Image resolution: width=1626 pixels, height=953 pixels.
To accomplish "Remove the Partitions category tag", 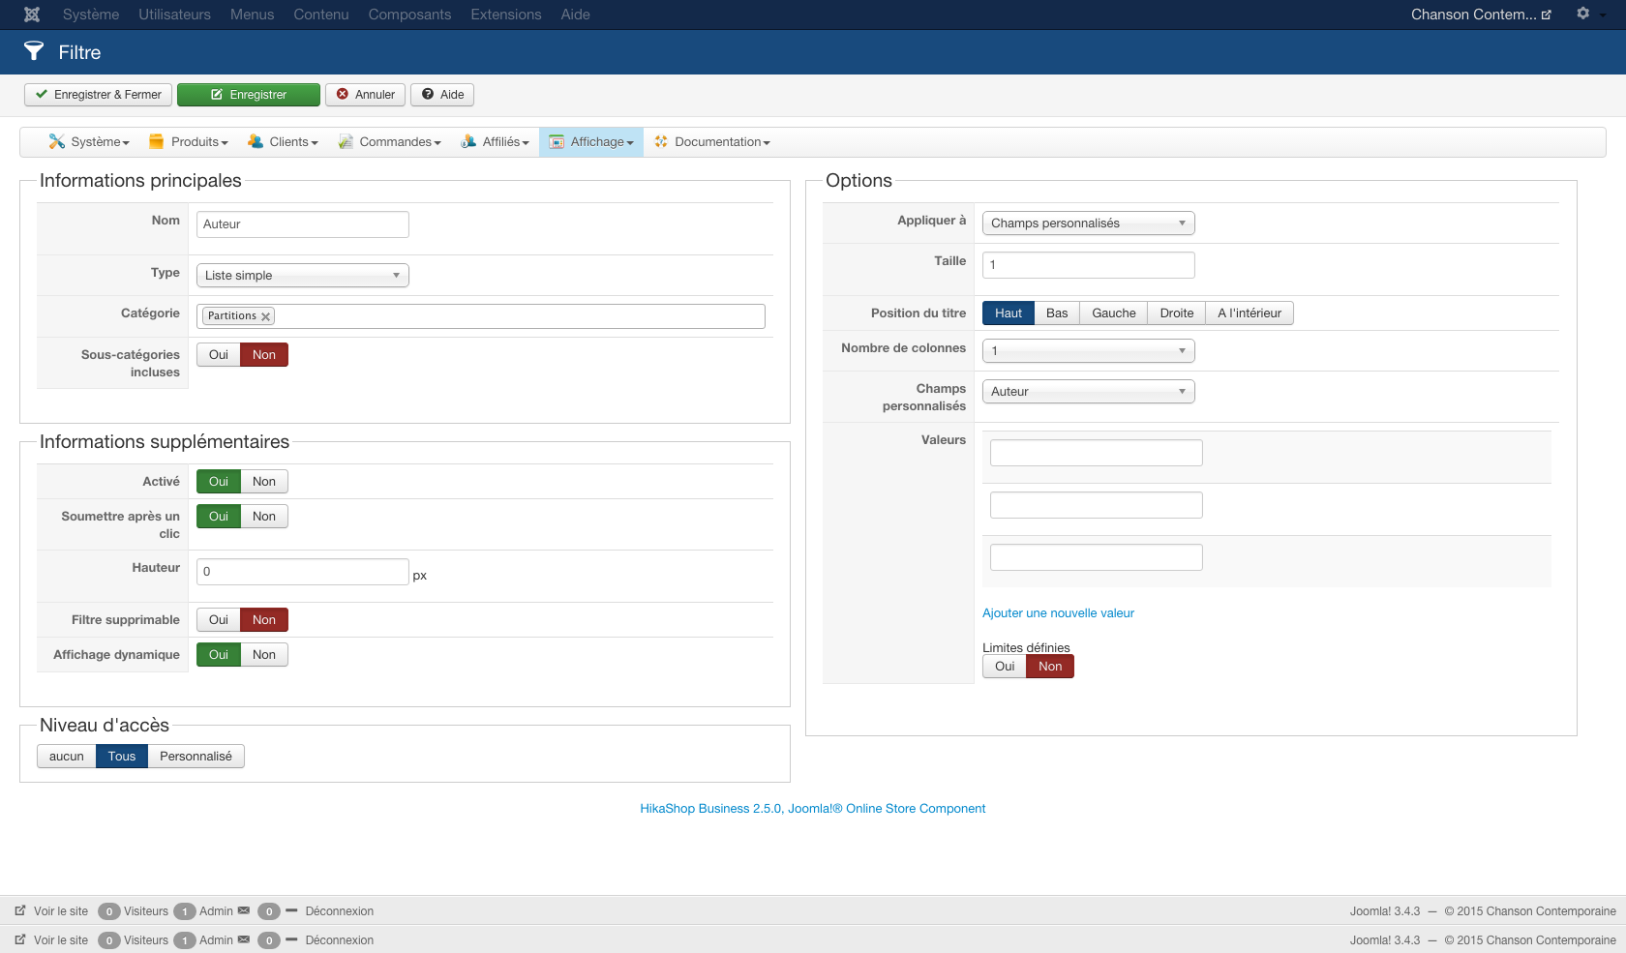I will (265, 316).
